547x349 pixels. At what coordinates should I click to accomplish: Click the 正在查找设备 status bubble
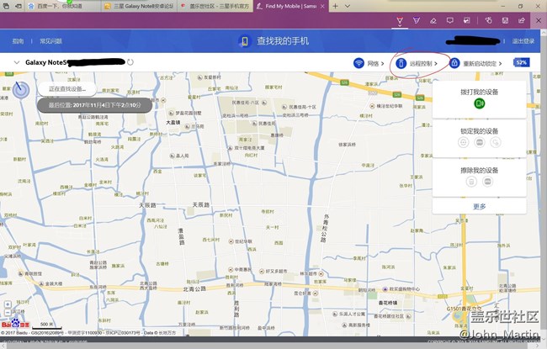point(67,89)
